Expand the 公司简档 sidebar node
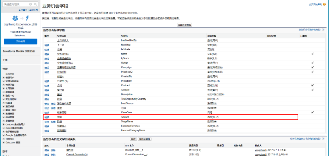329x156 pixels. (3, 88)
